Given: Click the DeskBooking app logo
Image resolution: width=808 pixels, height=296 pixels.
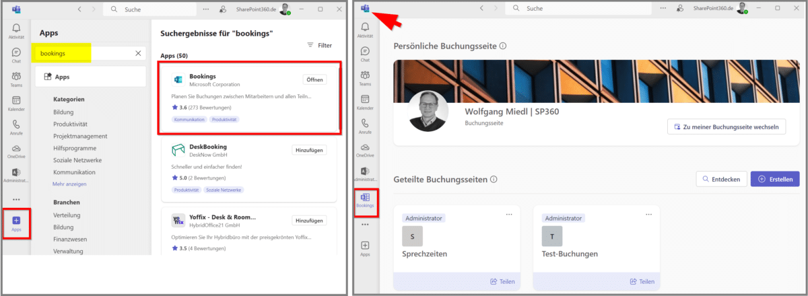Looking at the screenshot, I should coord(178,149).
